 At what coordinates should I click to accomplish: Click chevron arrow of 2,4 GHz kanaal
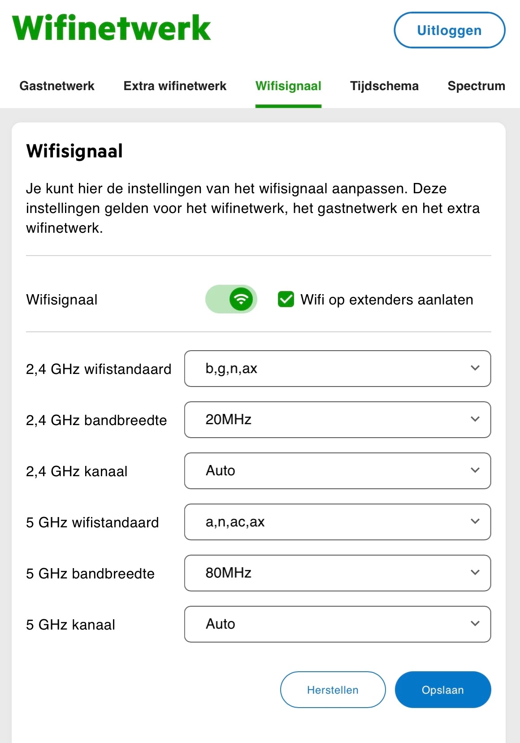point(475,470)
